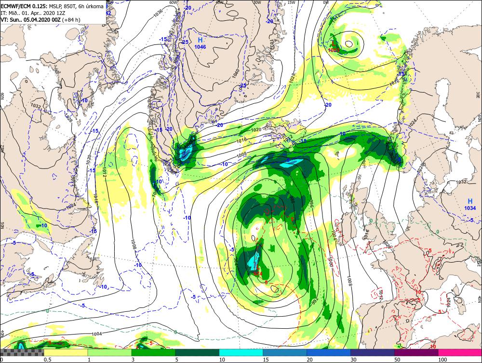
Task: Click the dark green 5–10 mm legend swatch
Action: coord(197,352)
